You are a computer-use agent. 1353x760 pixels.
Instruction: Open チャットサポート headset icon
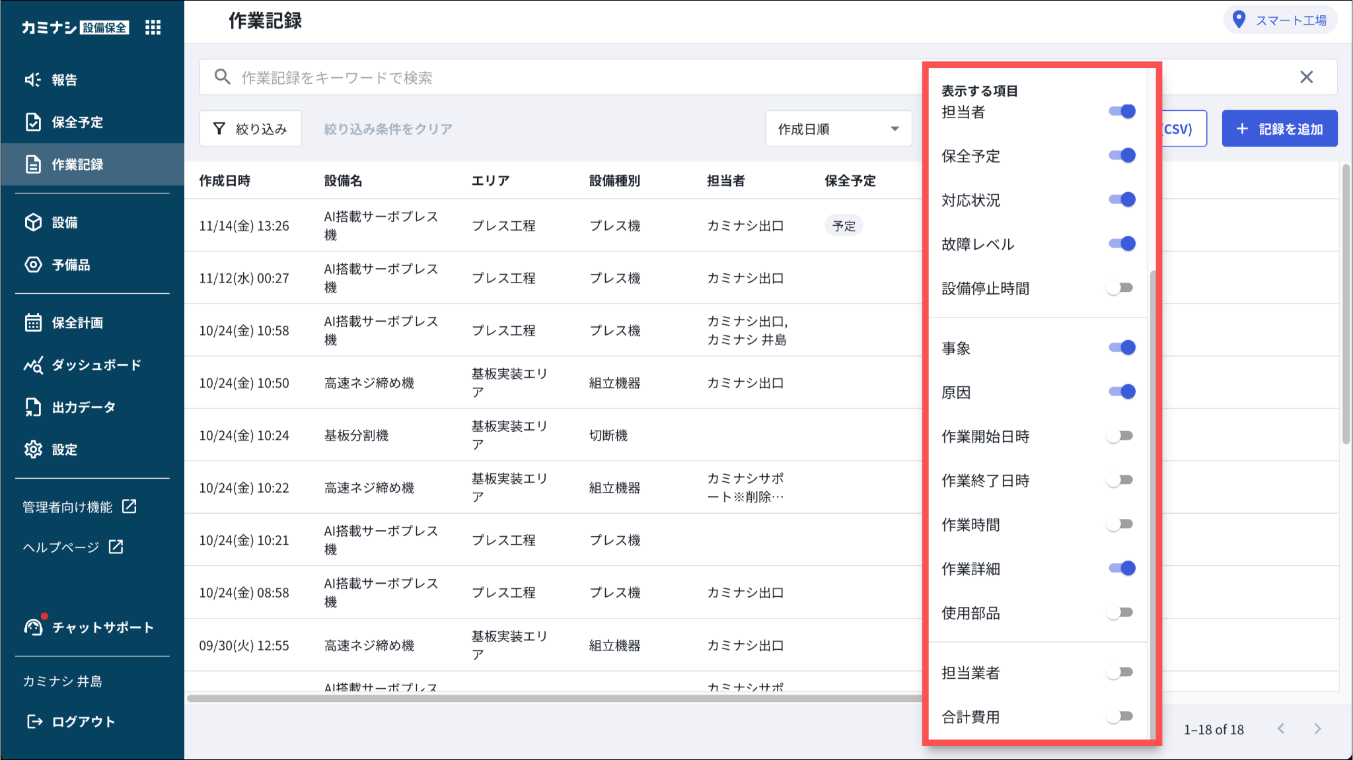(33, 627)
